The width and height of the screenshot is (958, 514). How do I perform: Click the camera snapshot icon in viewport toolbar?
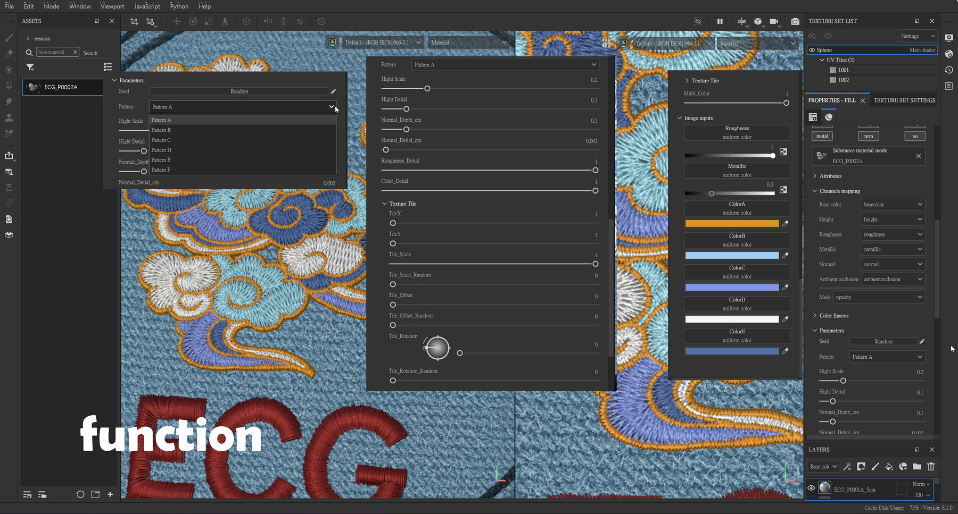[x=795, y=22]
